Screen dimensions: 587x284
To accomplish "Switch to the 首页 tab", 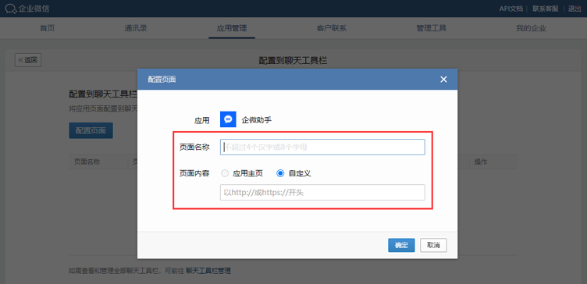I will [47, 28].
